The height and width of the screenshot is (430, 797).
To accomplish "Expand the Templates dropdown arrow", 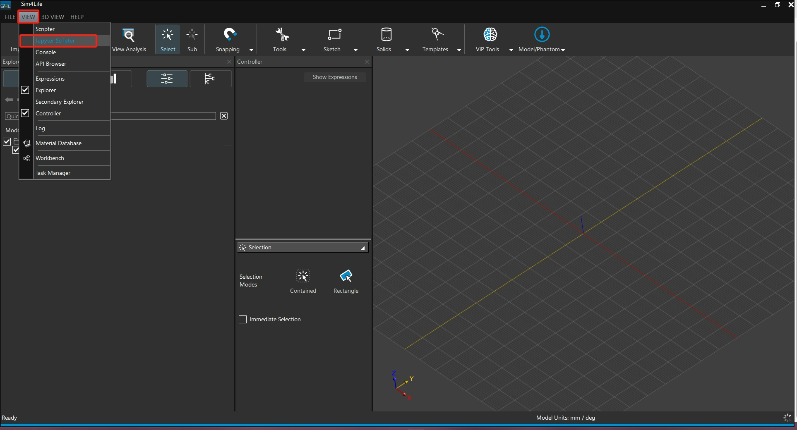I will pos(459,50).
